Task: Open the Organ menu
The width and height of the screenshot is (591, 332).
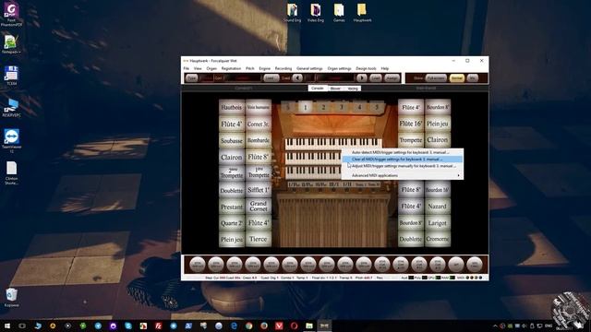Action: pos(211,68)
